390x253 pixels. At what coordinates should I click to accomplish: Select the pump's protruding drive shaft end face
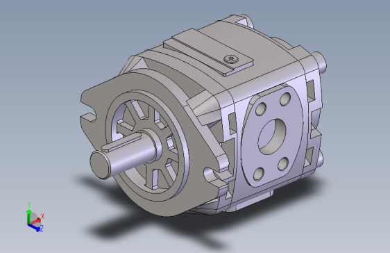click(x=100, y=165)
